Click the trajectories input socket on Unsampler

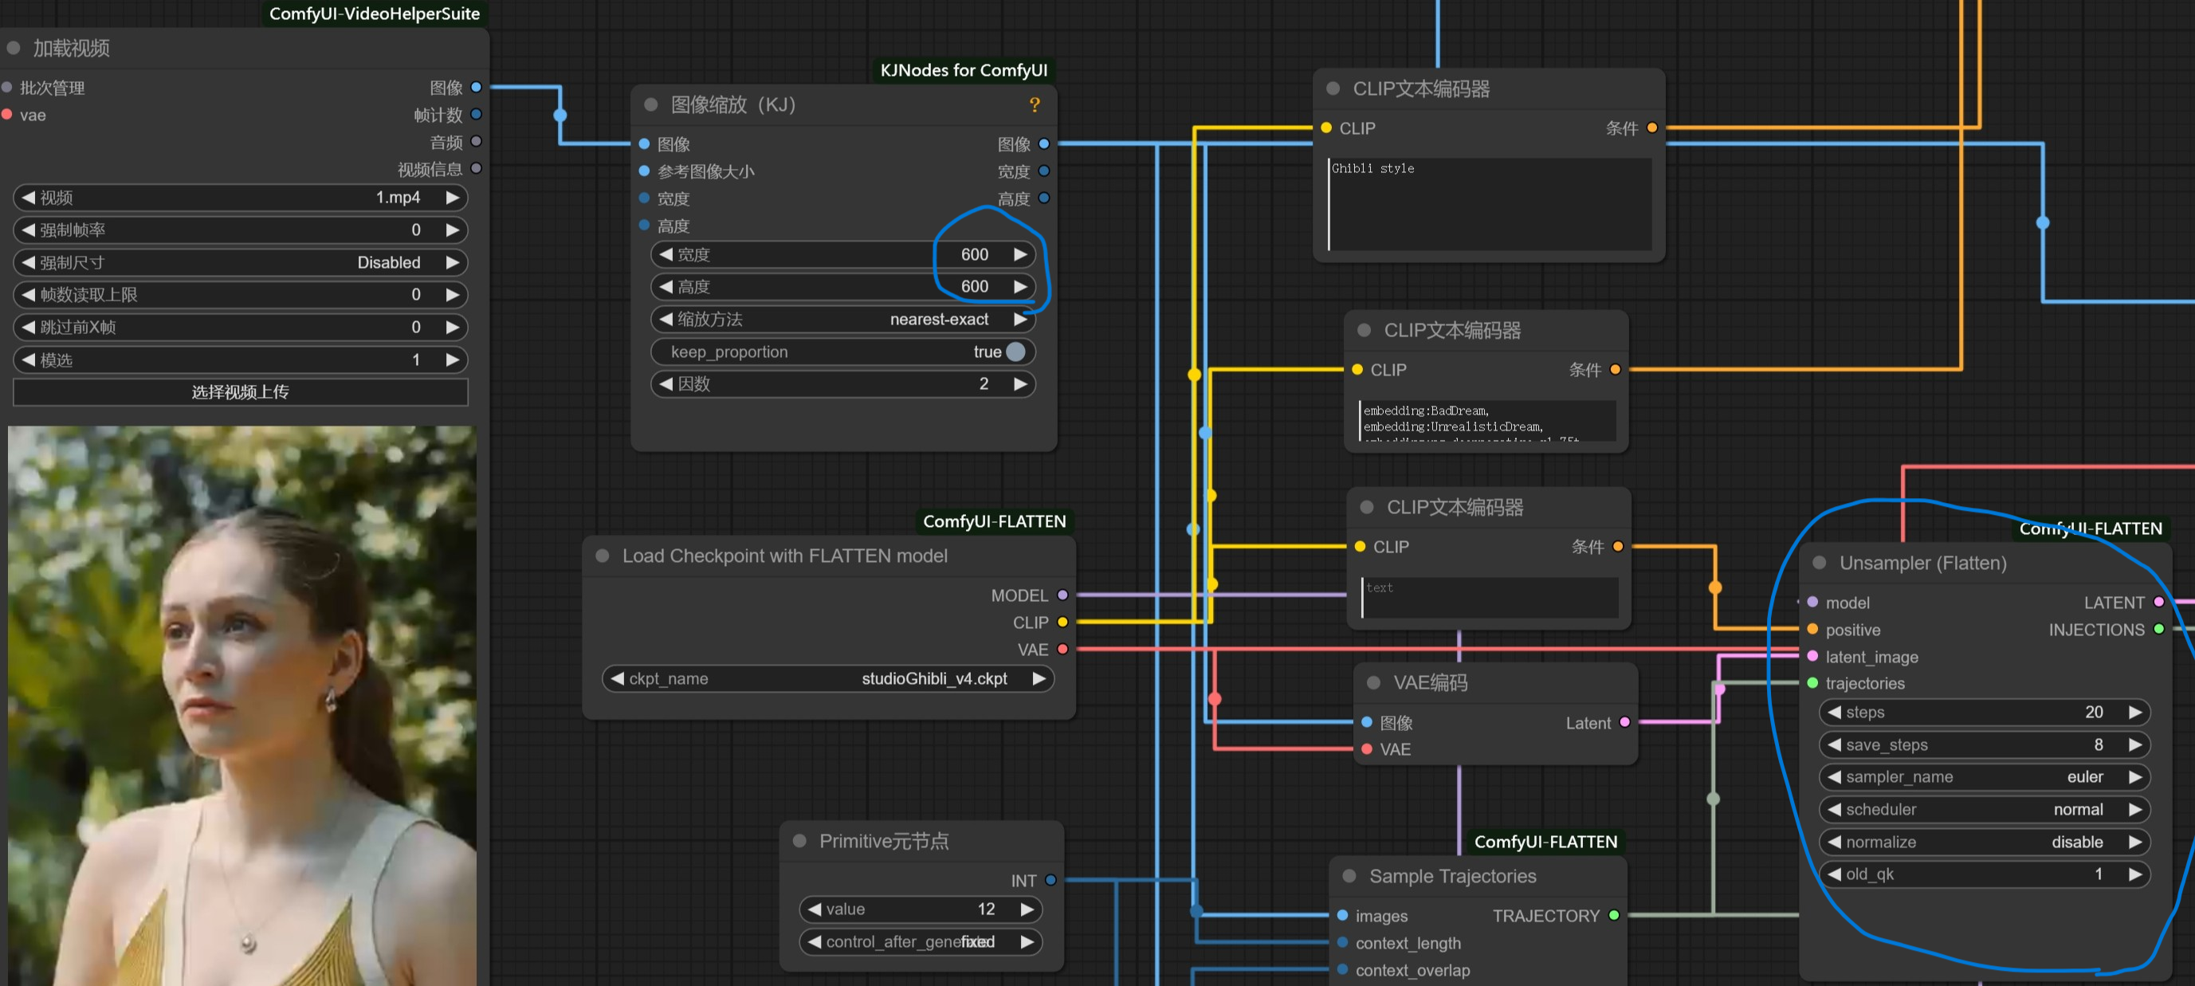[1812, 683]
